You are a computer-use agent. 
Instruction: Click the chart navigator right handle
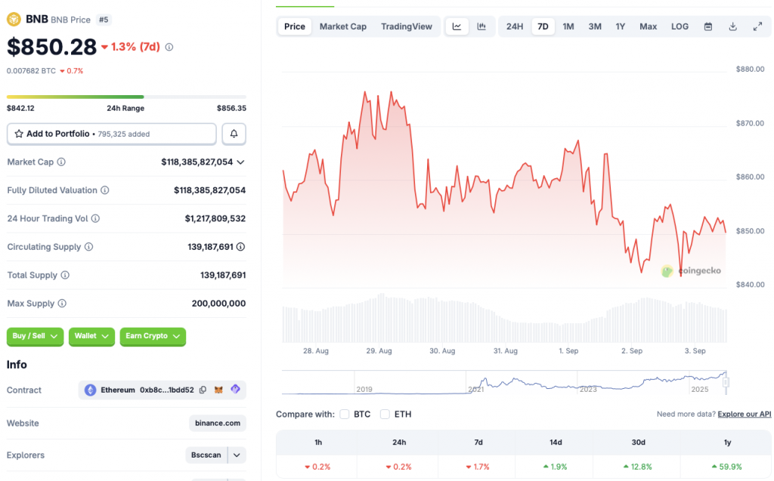(x=726, y=382)
